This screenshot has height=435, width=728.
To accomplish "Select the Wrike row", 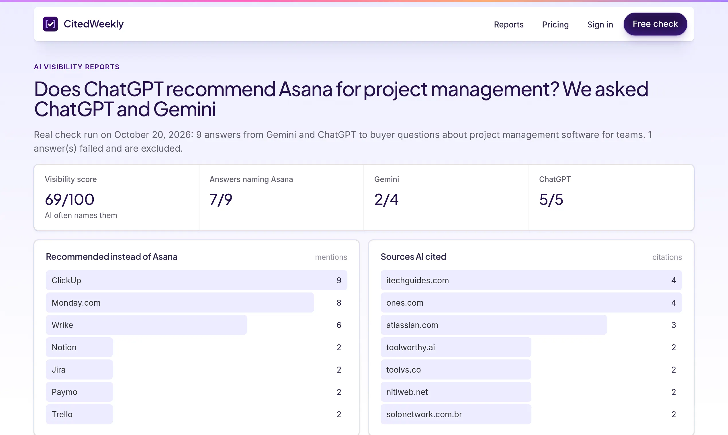I will tap(196, 325).
